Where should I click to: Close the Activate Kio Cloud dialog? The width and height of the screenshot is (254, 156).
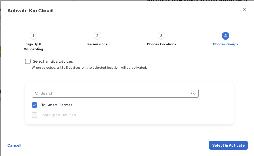point(244,10)
